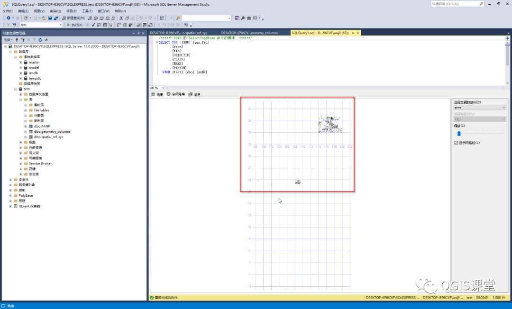Close the SQLQuery1.sql tab

[x=358, y=33]
